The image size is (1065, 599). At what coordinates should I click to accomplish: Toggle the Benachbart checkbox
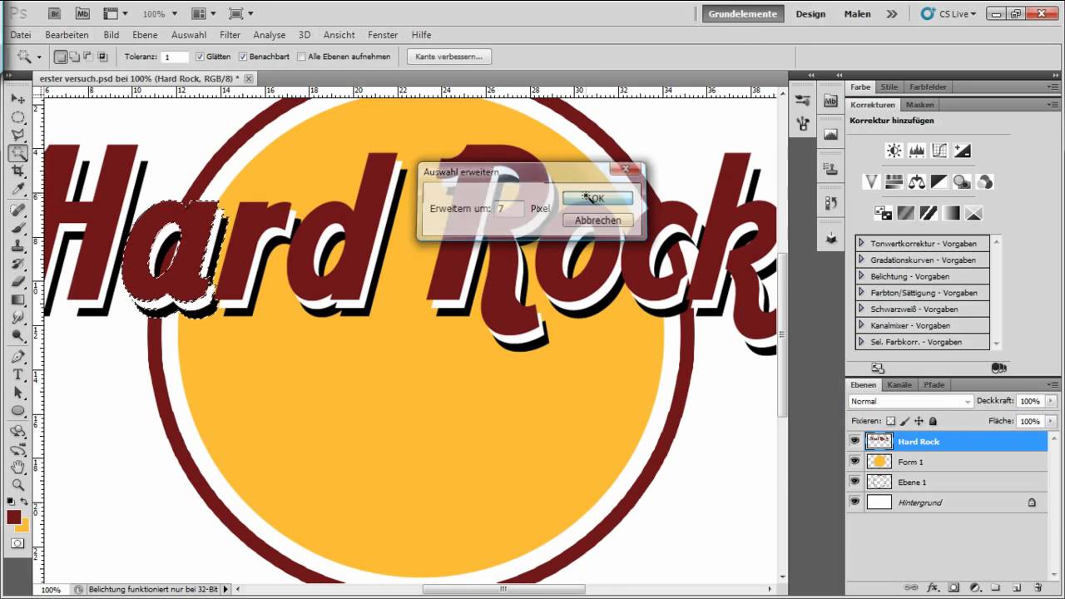click(243, 57)
